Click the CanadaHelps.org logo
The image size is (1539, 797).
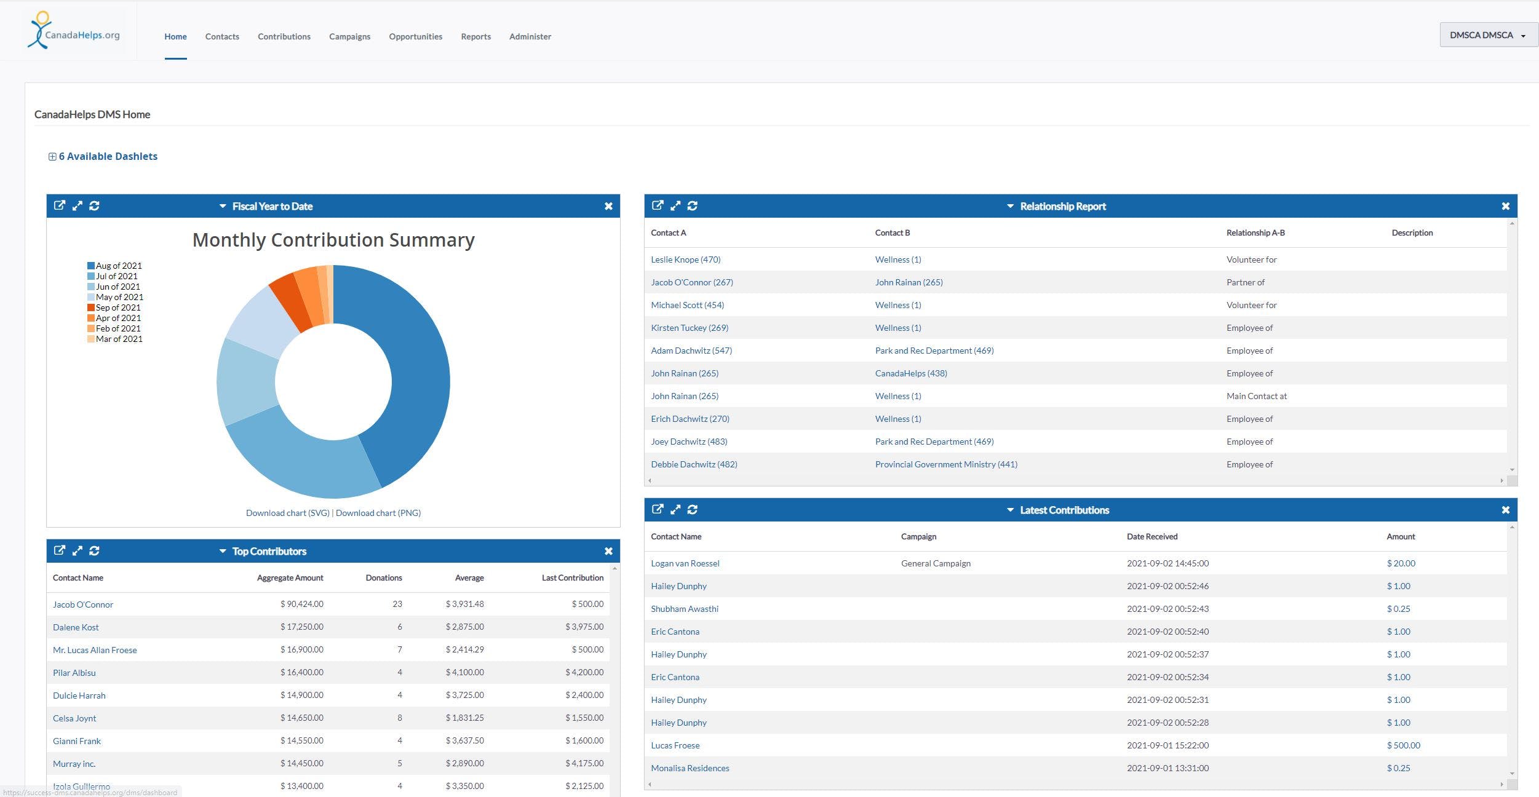coord(74,31)
